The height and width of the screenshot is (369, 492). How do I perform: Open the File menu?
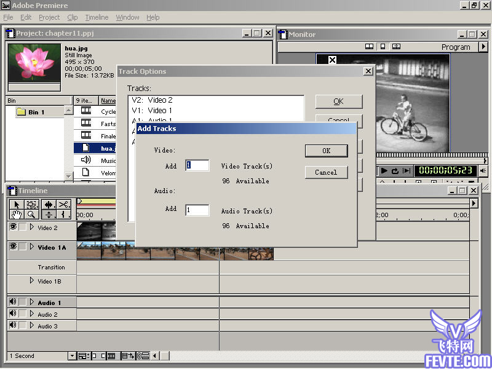click(8, 17)
